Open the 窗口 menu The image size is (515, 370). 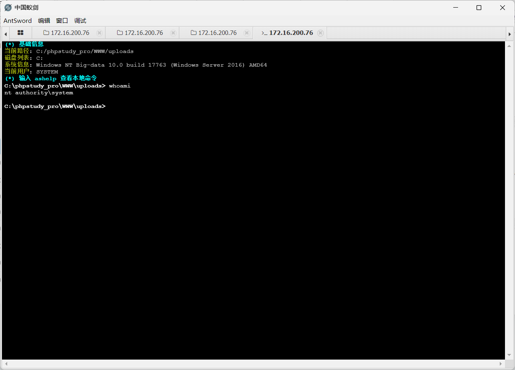click(x=62, y=21)
